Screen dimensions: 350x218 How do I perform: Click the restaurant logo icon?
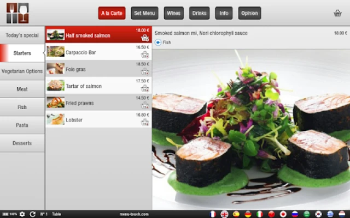[17, 13]
